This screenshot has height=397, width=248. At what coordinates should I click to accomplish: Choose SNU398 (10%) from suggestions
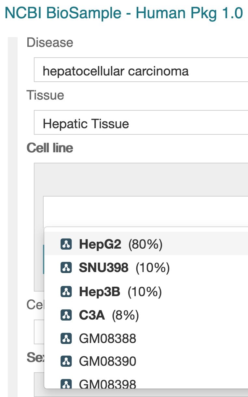tap(146, 267)
